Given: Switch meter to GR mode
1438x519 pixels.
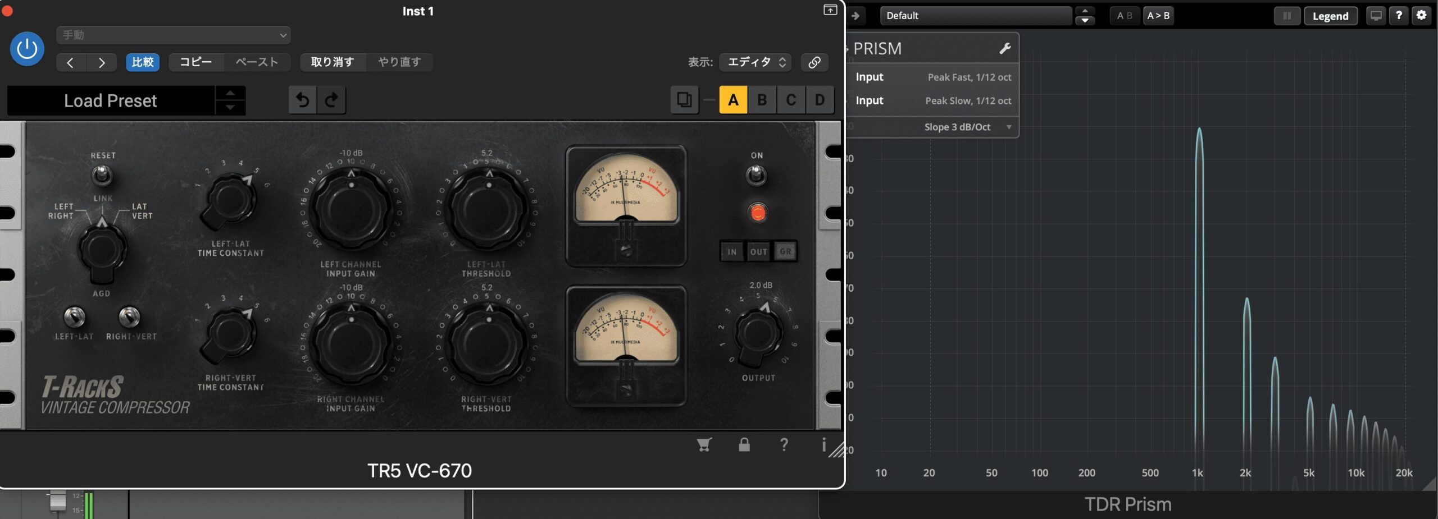Looking at the screenshot, I should [x=785, y=252].
